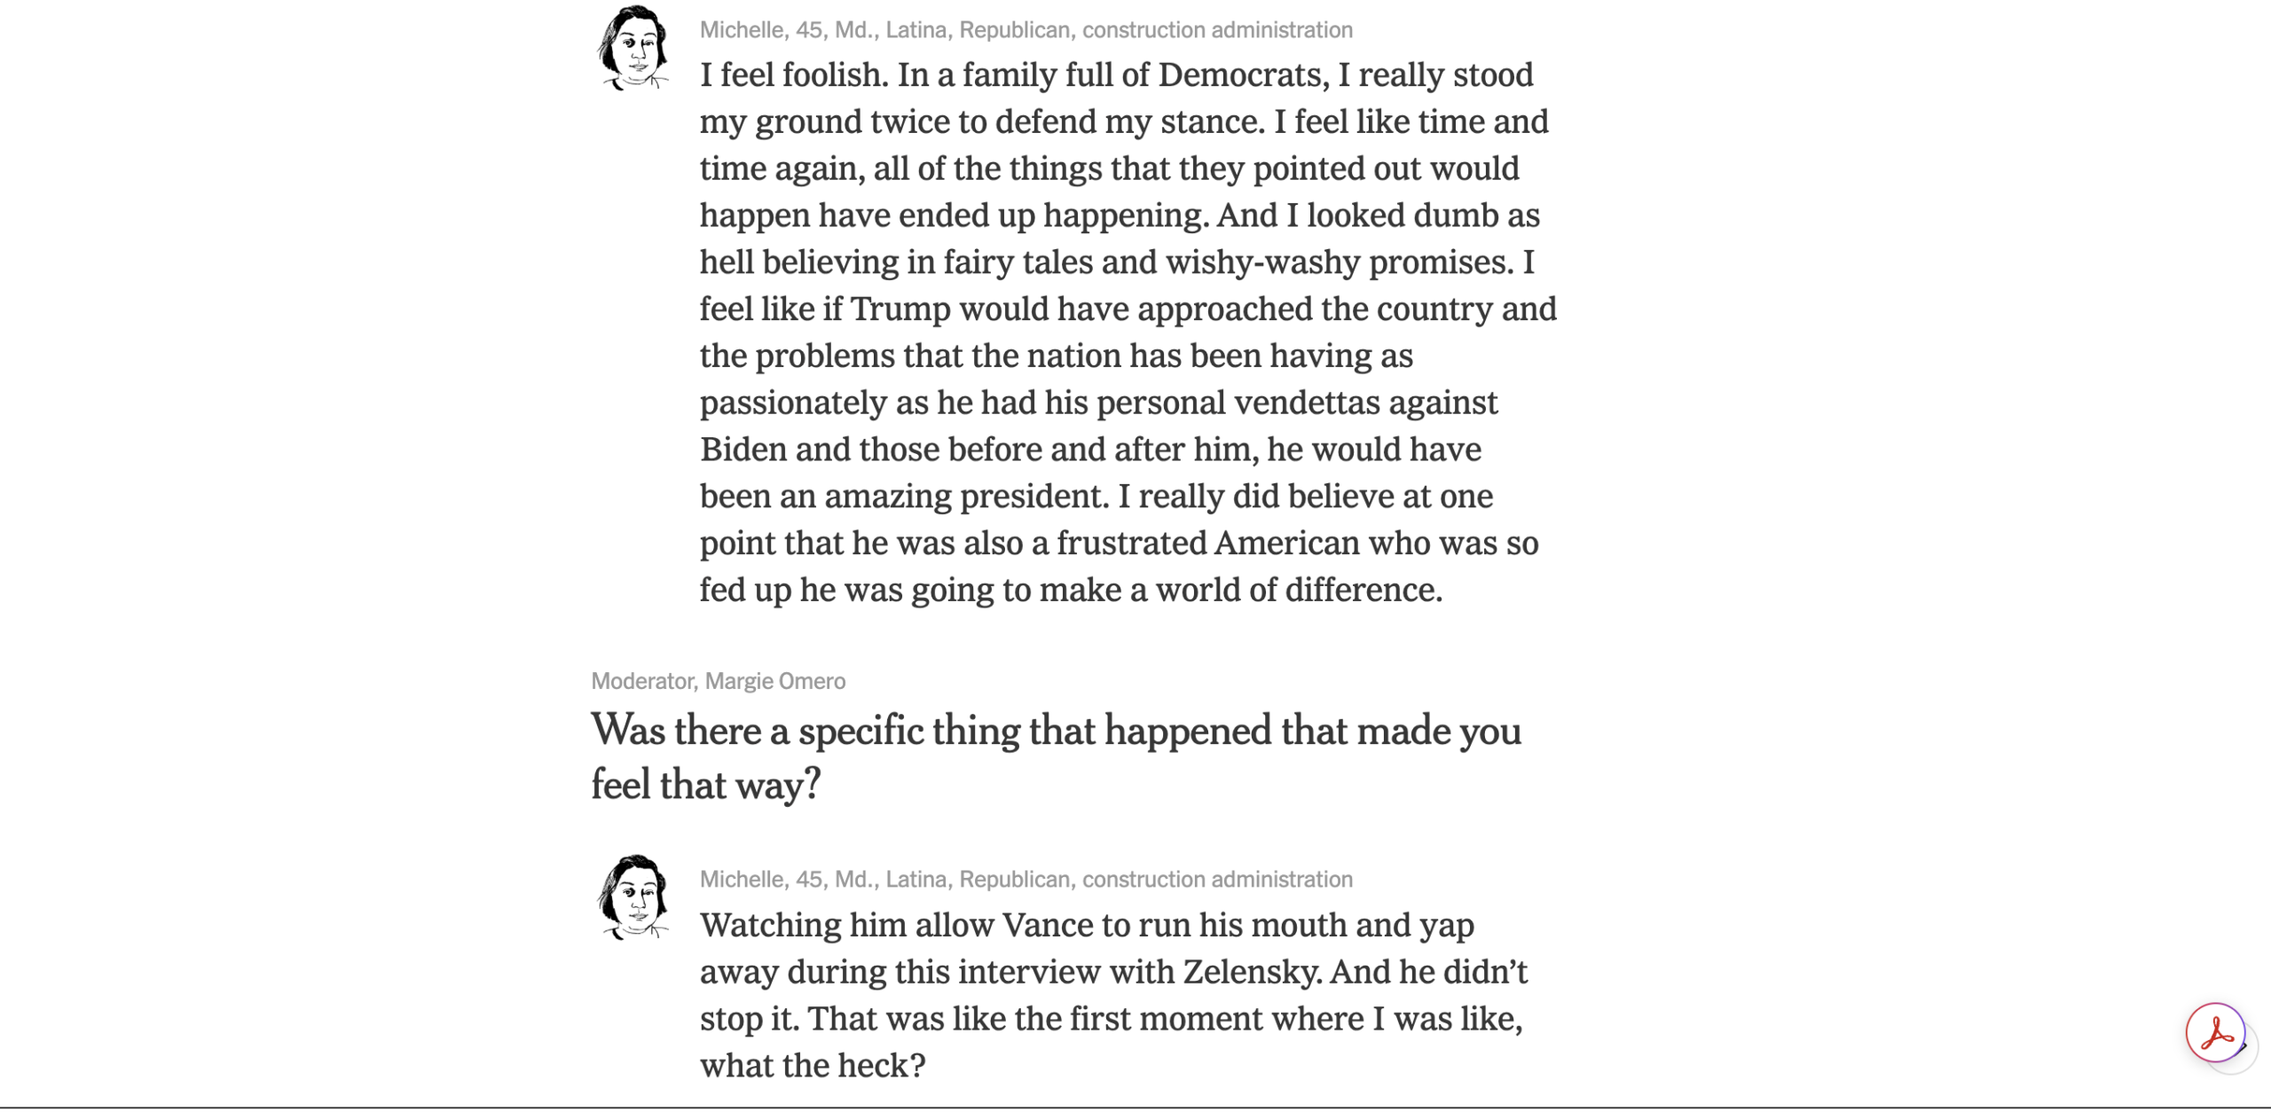Click the phrase 'wishy-washy promises'
2271x1112 pixels.
(1339, 263)
